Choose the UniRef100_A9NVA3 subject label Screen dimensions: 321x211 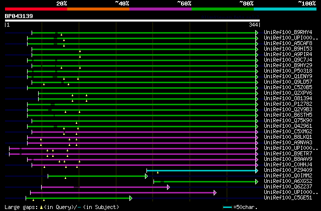[x=288, y=143]
